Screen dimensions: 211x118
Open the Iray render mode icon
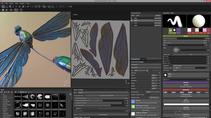pyautogui.click(x=6, y=10)
